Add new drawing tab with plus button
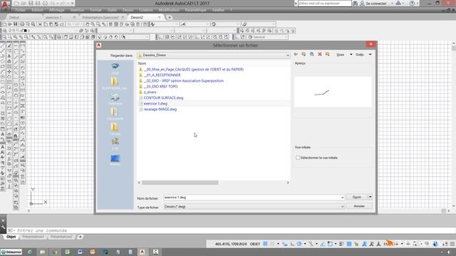Image resolution: width=456 pixels, height=256 pixels. [x=170, y=17]
